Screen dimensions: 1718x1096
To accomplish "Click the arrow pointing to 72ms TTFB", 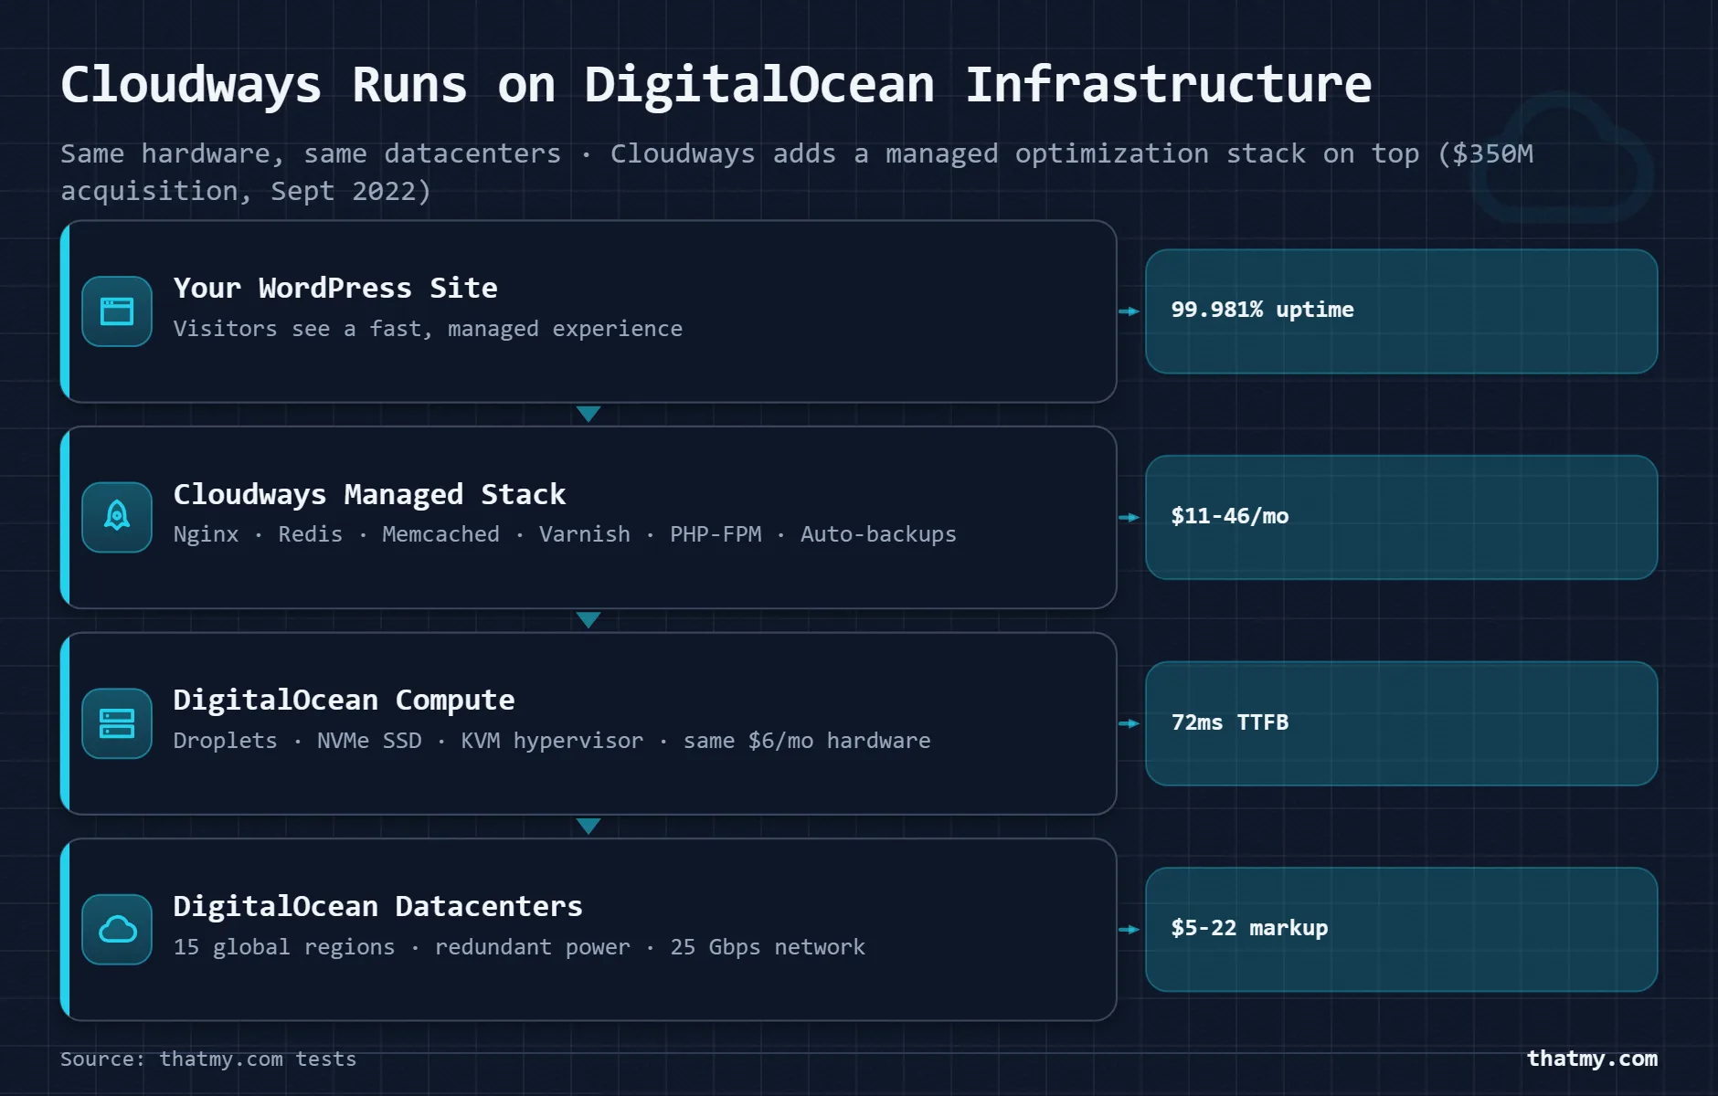I will tap(1129, 723).
